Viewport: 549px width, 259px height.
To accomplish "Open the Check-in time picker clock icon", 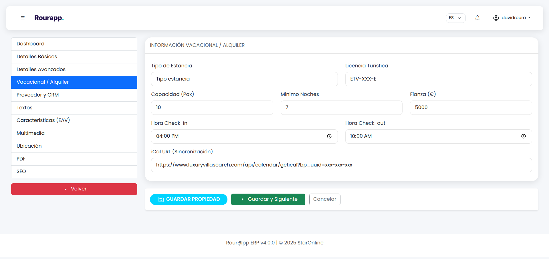I will [329, 136].
